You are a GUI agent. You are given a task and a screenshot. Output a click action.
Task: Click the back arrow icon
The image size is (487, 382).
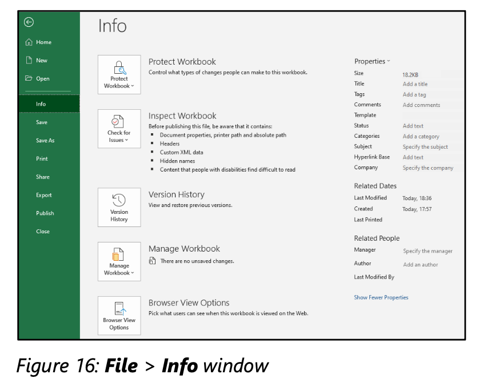point(29,22)
